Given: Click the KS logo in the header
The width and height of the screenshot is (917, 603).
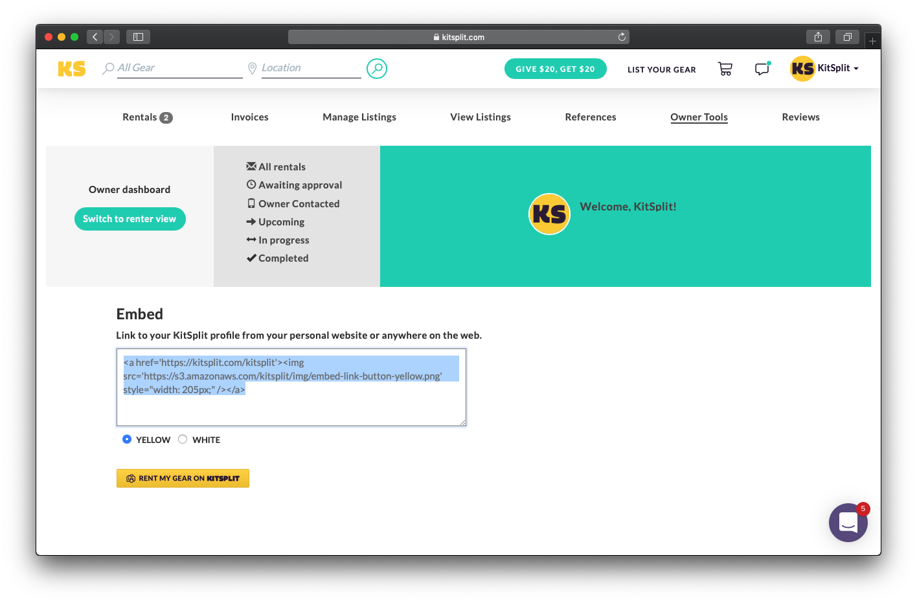Looking at the screenshot, I should 71,69.
